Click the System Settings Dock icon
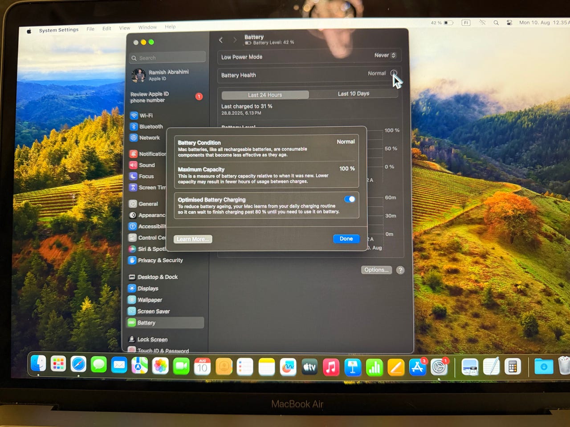Image resolution: width=570 pixels, height=427 pixels. tap(439, 367)
